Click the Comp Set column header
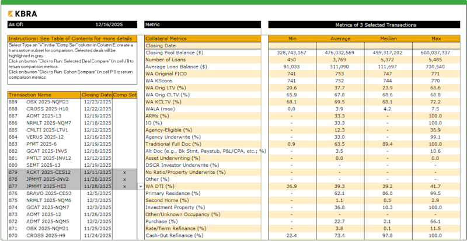Viewport: 467px width, 241px height. click(124, 95)
